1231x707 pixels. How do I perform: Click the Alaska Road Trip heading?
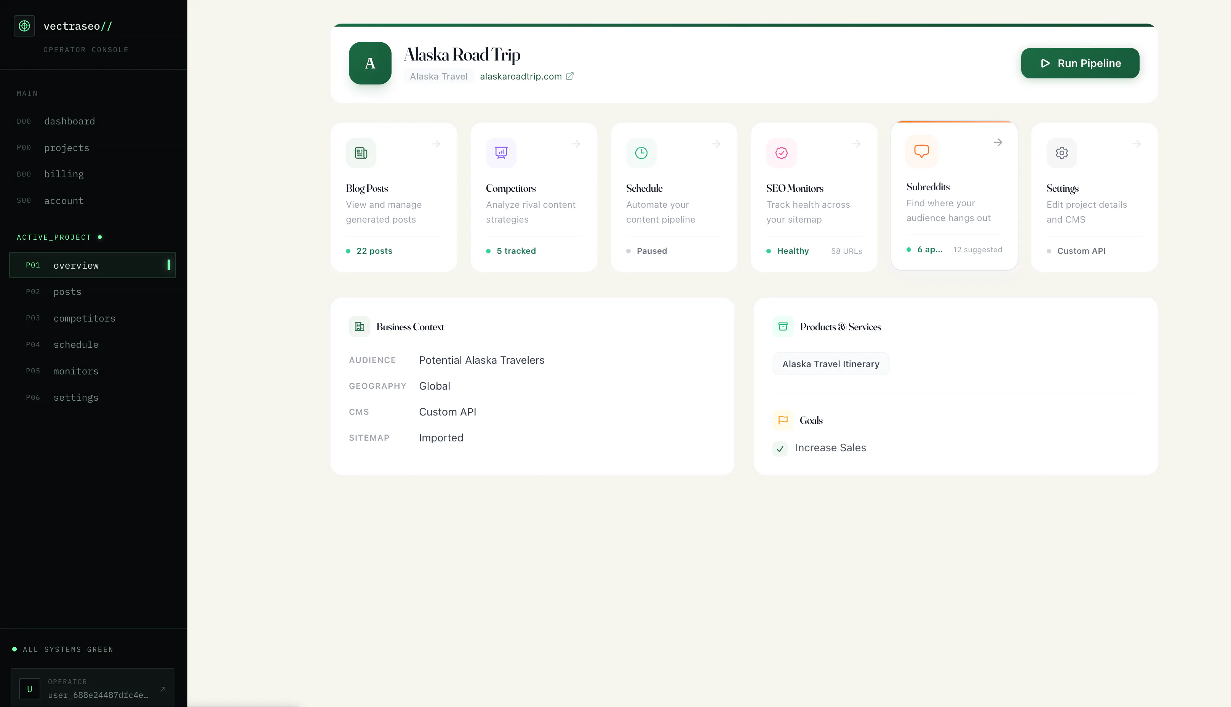pyautogui.click(x=462, y=54)
